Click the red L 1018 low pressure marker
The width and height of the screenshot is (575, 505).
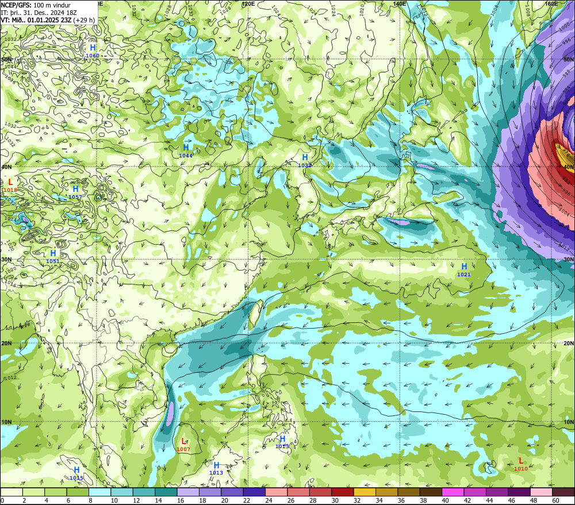pos(10,185)
